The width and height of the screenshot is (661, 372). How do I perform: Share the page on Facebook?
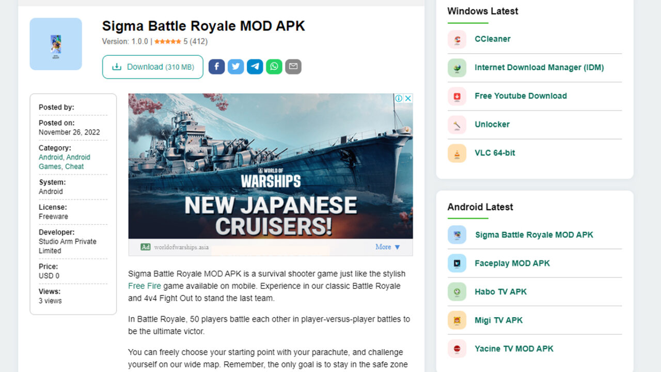coord(216,66)
